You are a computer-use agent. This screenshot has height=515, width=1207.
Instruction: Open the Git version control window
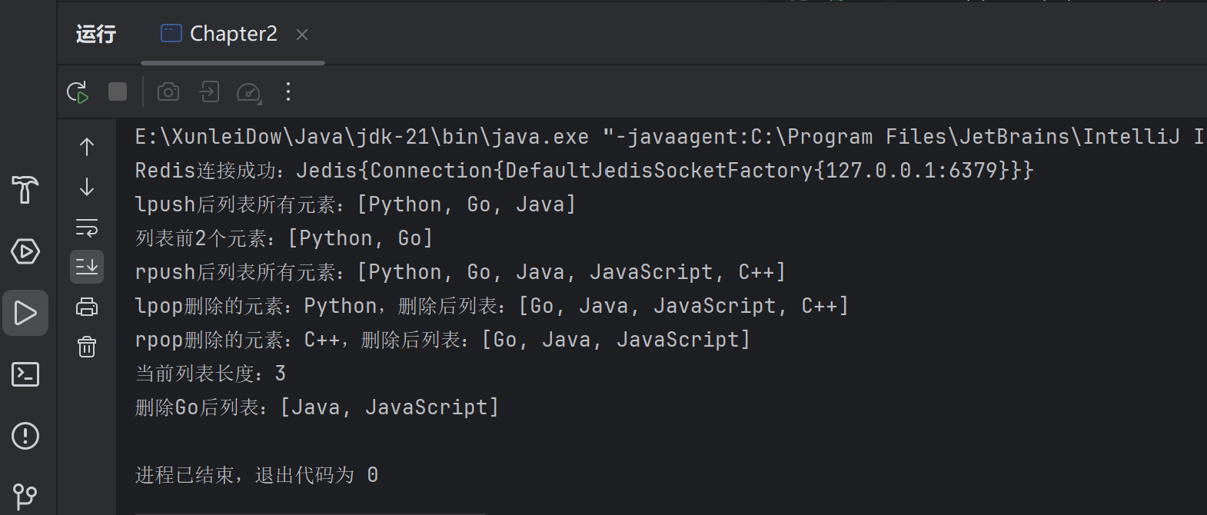(x=25, y=497)
